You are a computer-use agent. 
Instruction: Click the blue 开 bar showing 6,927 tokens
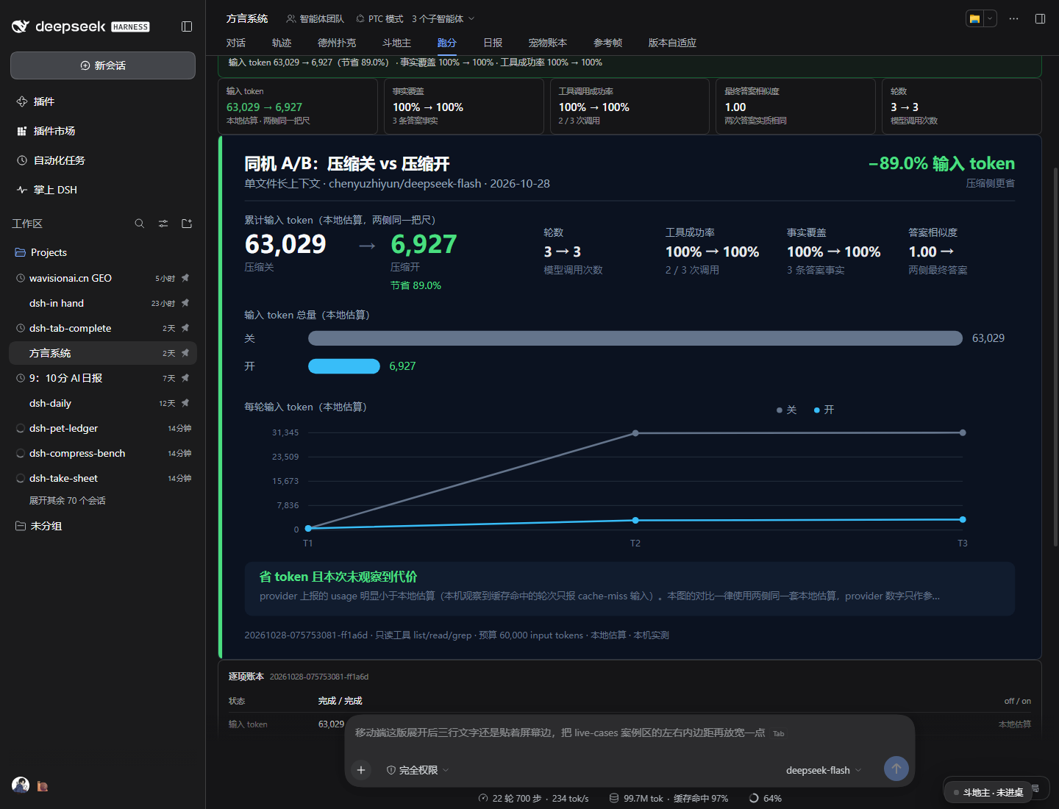[344, 366]
